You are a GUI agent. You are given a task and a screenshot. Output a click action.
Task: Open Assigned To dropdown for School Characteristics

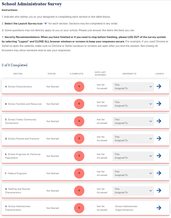click(x=133, y=86)
